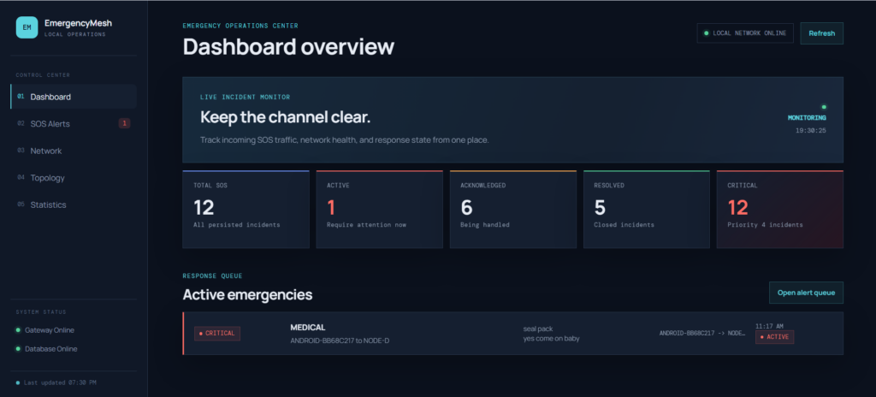Click the Refresh button
Image resolution: width=876 pixels, height=397 pixels.
point(821,33)
